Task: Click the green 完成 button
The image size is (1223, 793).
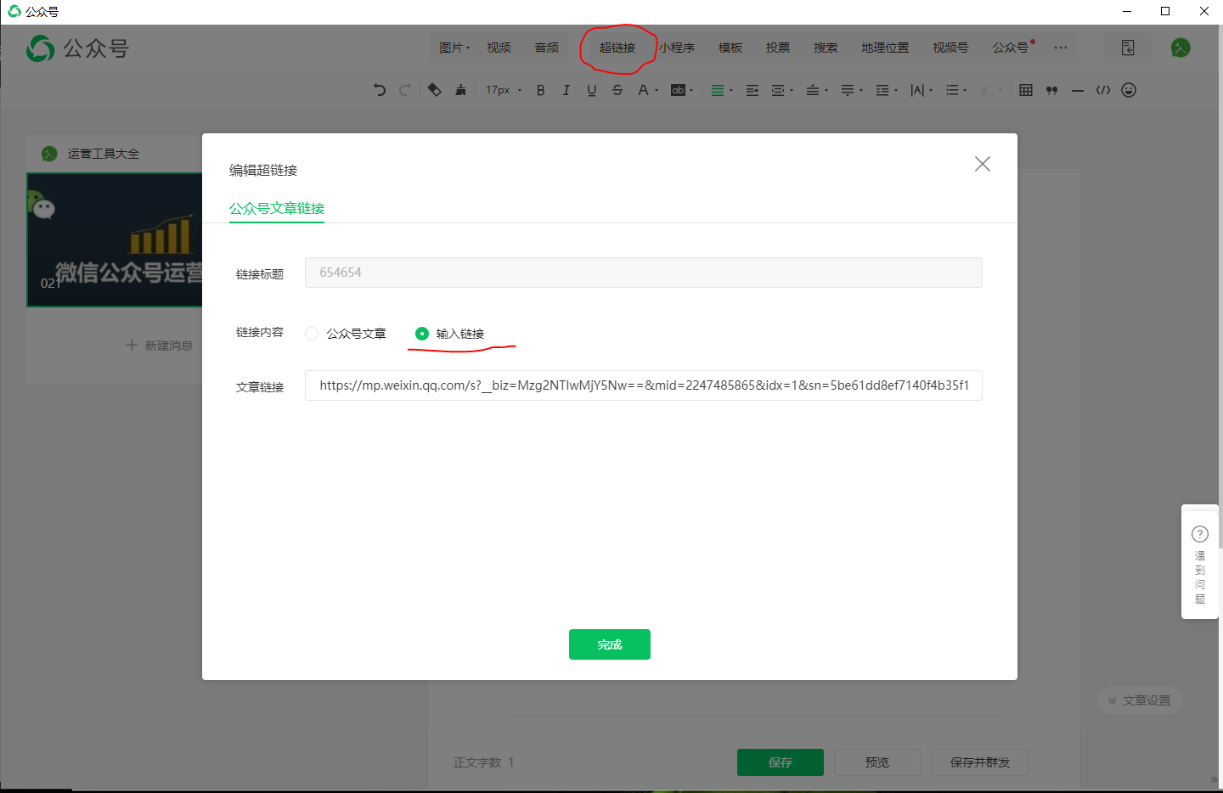Action: 610,644
